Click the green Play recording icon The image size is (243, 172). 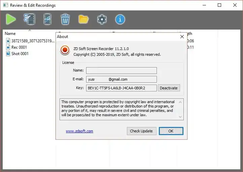(x=11, y=19)
